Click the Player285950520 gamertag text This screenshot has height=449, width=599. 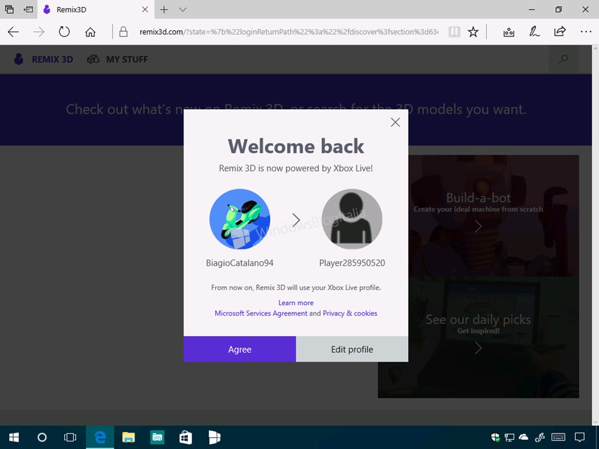[352, 263]
